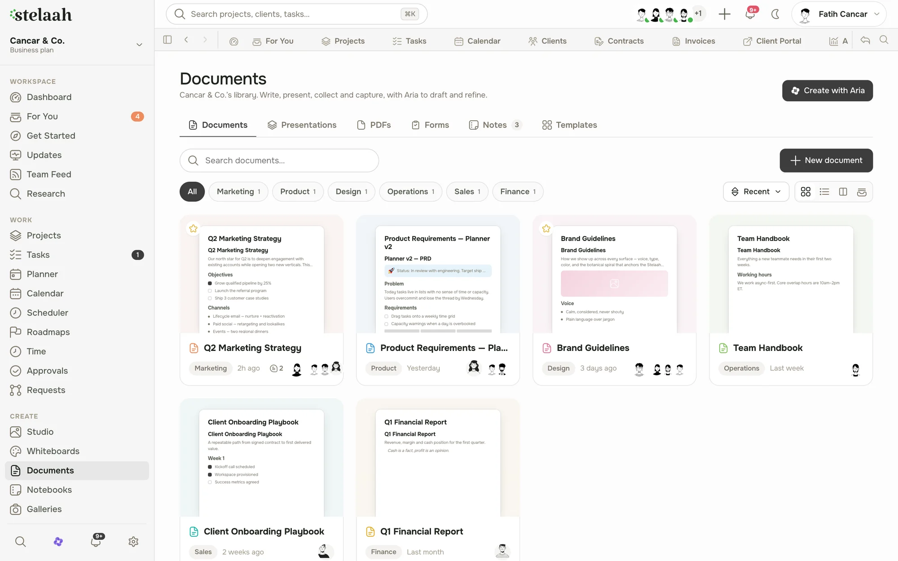Click the search magnifier in top nav bar
The image size is (898, 561).
pyautogui.click(x=884, y=40)
